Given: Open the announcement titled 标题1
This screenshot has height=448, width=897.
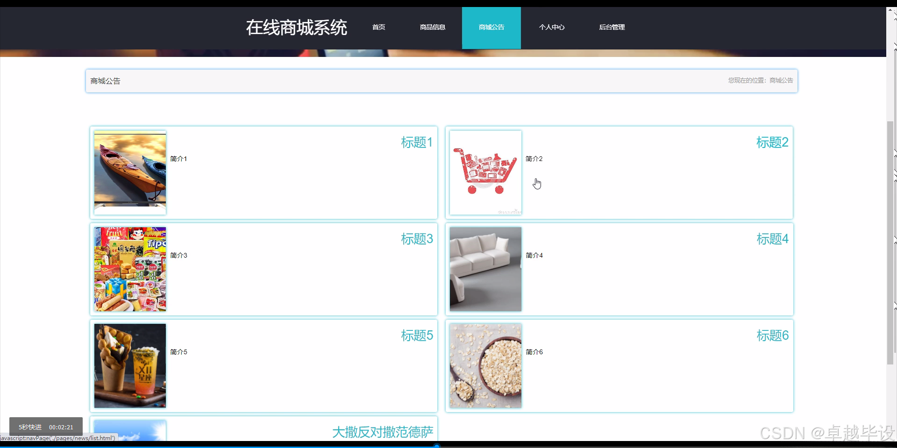Looking at the screenshot, I should pos(417,142).
